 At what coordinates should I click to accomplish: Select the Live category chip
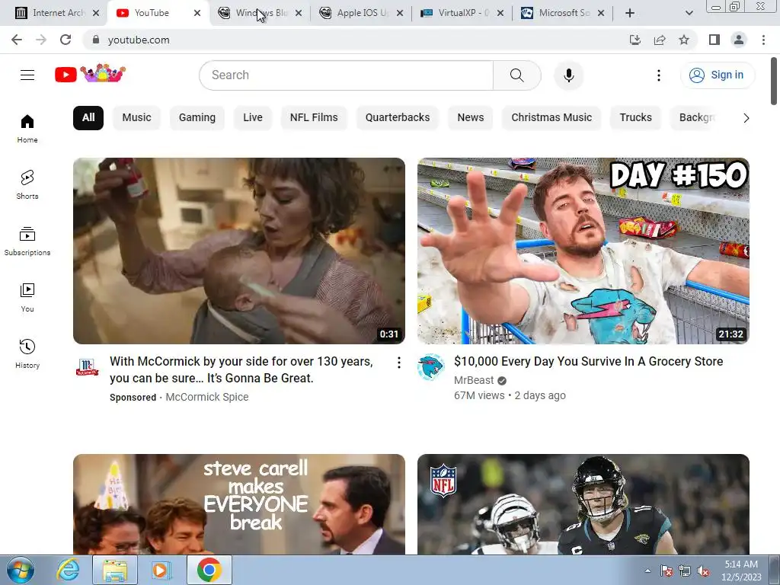tap(253, 118)
